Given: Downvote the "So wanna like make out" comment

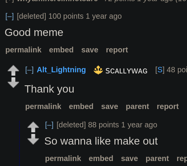Looking at the screenshot, I should point(33,139).
